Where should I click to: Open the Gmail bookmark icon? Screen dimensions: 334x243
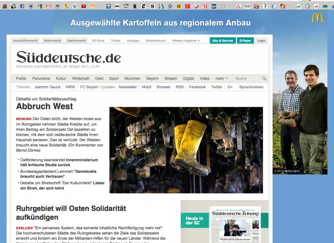49,7
